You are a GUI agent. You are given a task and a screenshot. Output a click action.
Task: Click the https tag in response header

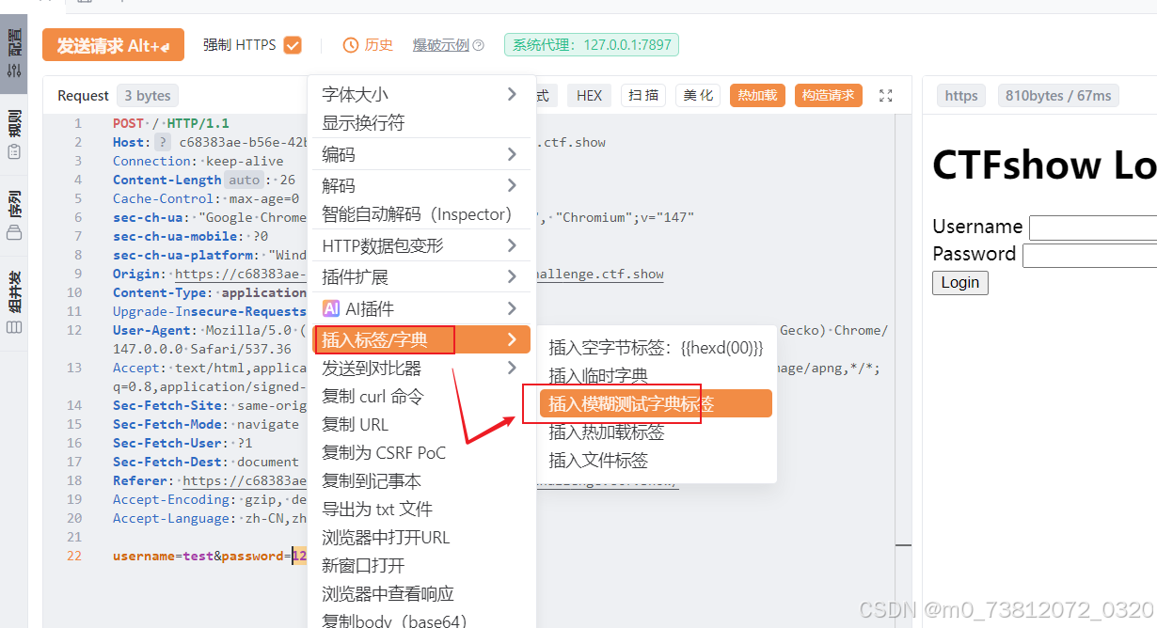coord(961,96)
